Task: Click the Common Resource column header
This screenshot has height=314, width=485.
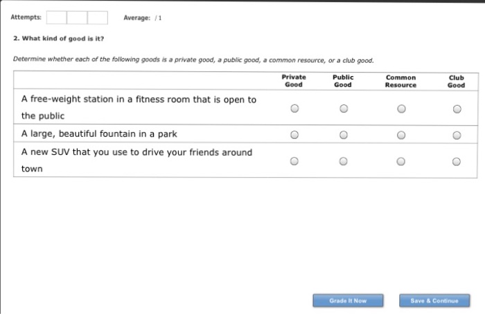Action: tap(400, 82)
